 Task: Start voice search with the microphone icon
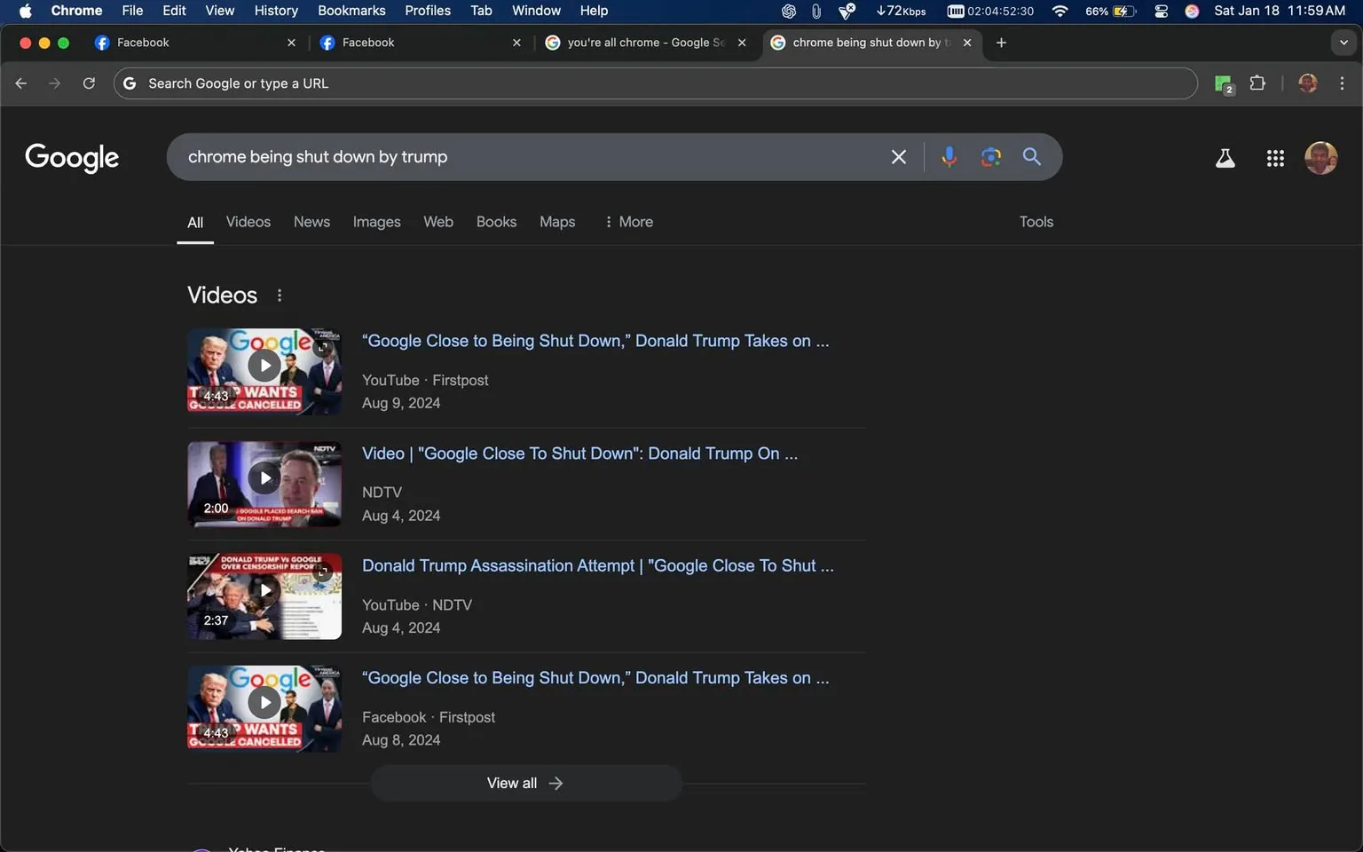point(948,156)
